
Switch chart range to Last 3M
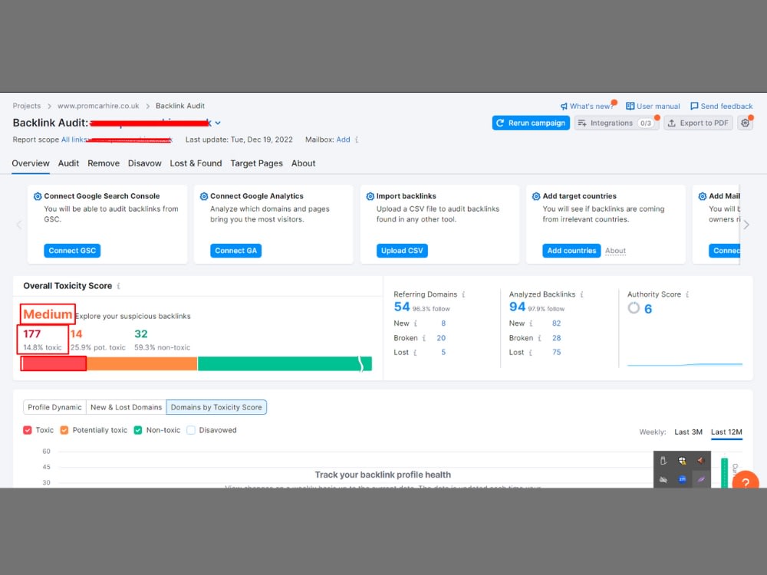tap(688, 432)
